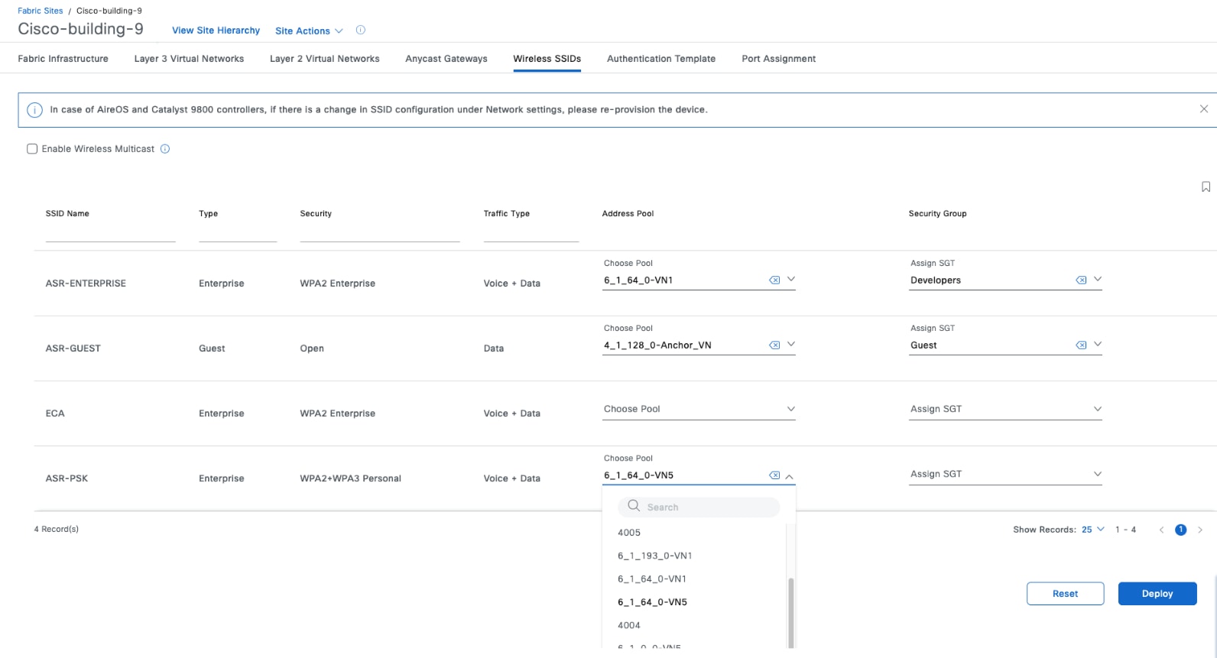Open Anycast Gateways tab

point(446,59)
